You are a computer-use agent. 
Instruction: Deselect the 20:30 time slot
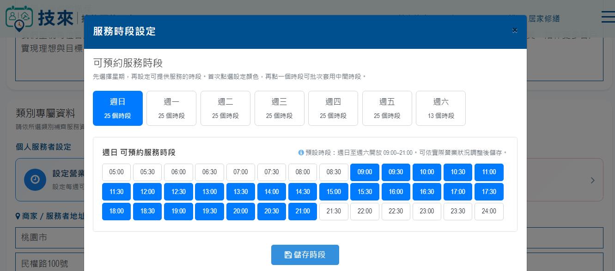272,211
